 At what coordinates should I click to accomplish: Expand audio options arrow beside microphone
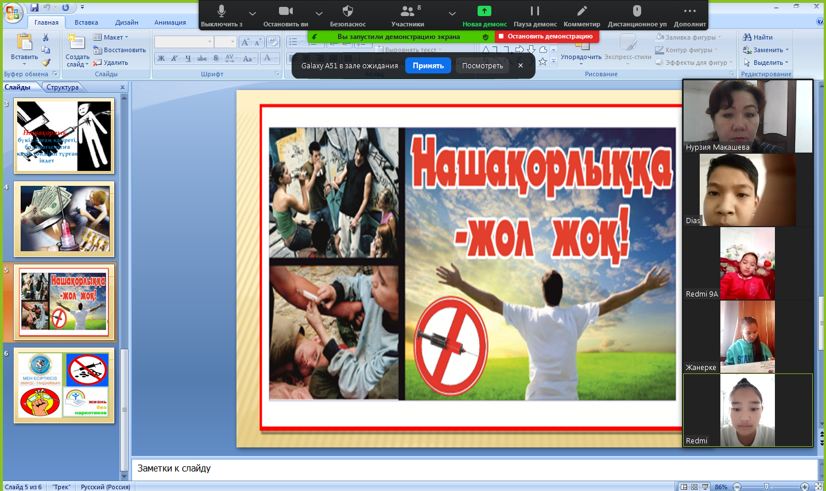253,13
